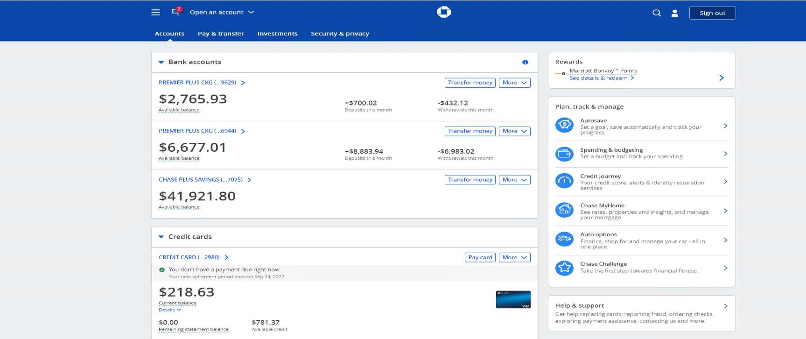Transfer money from account 6944

tap(470, 131)
